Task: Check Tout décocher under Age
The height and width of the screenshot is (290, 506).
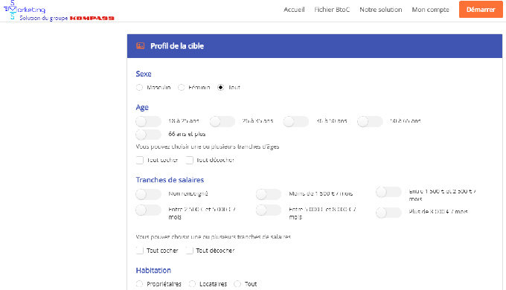Action: (x=190, y=160)
